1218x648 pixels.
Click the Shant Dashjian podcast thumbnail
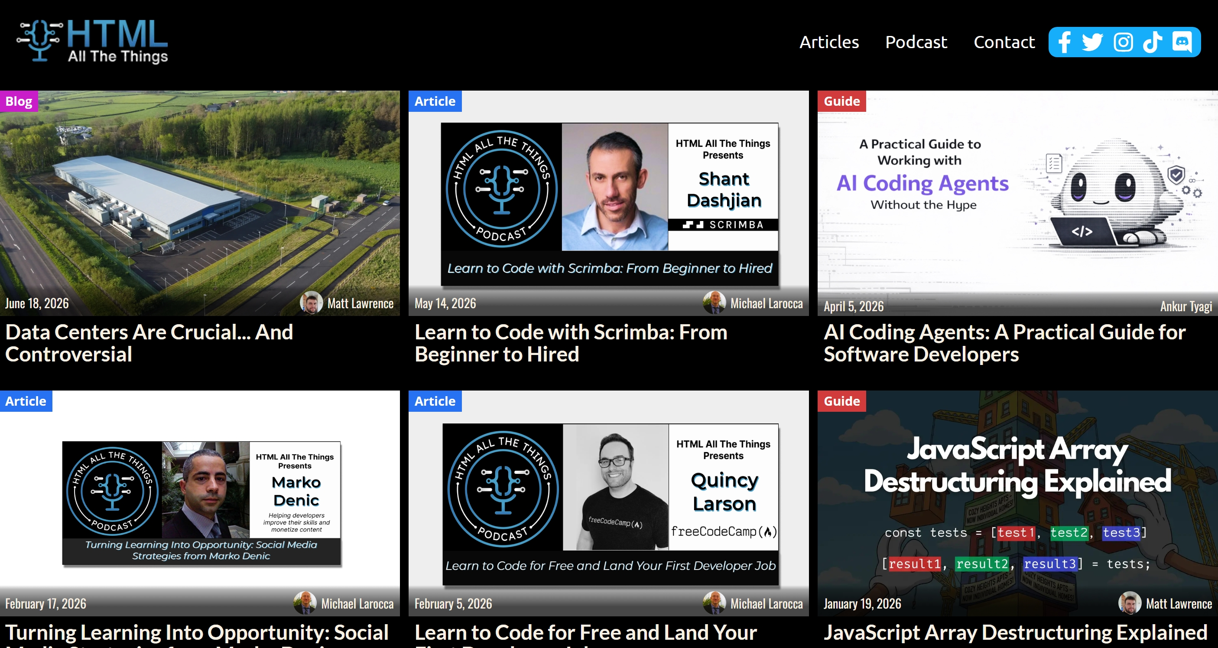609,203
